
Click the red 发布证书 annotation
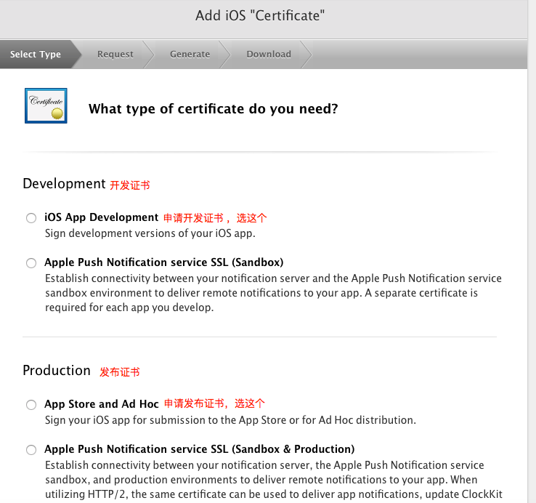tap(119, 372)
